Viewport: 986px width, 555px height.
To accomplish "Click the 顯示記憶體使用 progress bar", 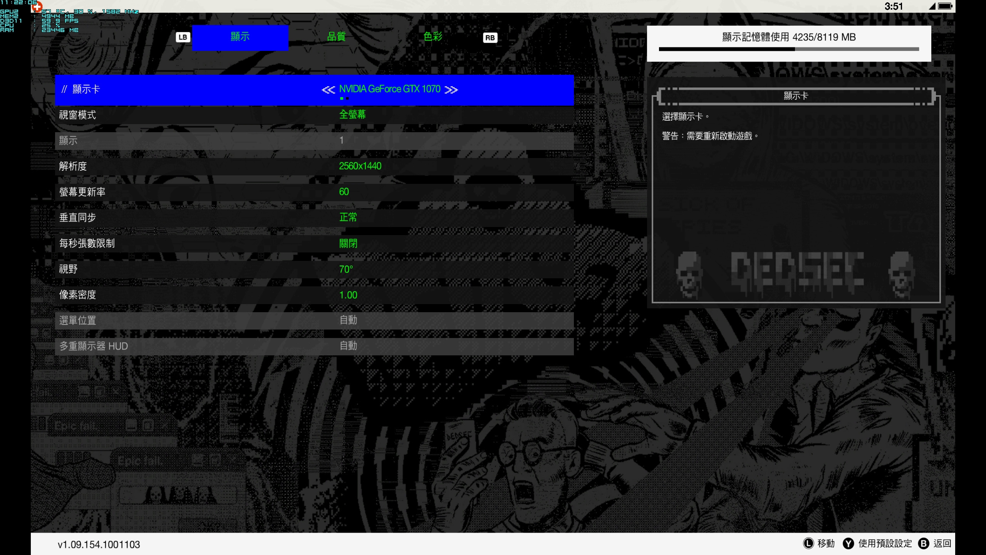I will (x=789, y=49).
